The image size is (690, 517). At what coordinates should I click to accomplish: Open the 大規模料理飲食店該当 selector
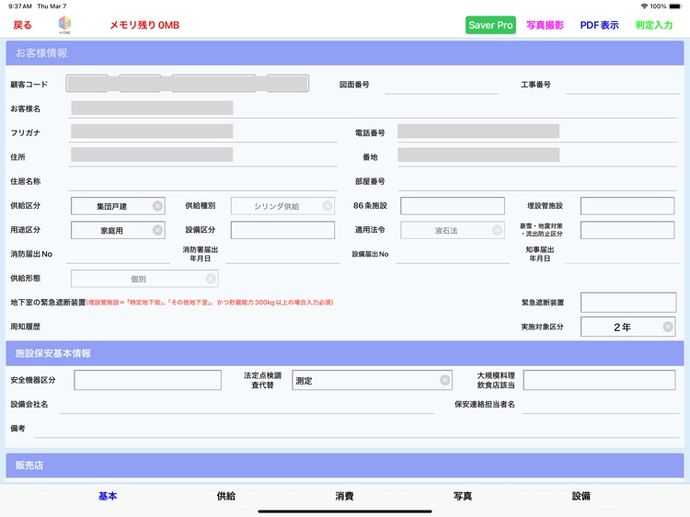599,380
